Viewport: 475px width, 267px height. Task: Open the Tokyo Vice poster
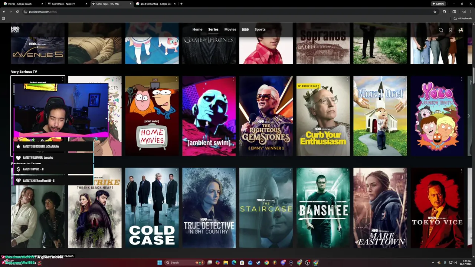pos(437,208)
